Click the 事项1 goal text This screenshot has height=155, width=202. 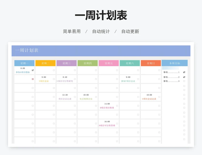tap(171, 72)
